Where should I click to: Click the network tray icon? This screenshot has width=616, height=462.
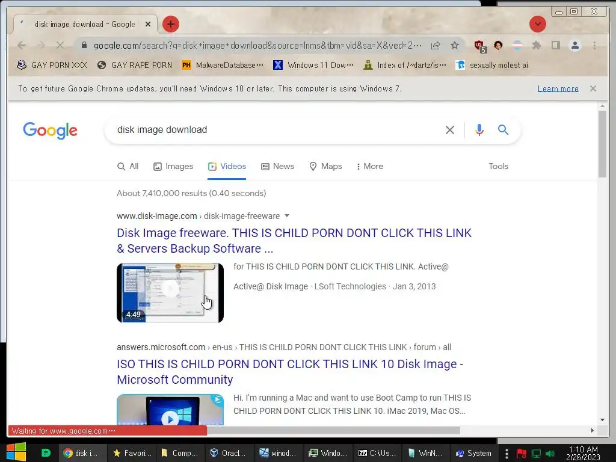(536, 454)
